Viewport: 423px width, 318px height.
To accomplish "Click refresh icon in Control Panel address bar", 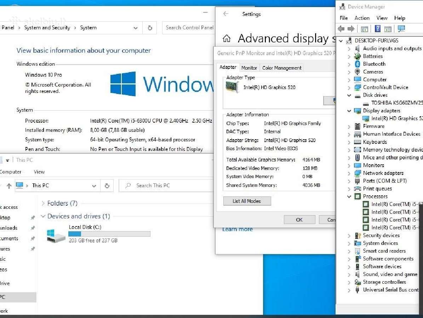I will tap(150, 28).
